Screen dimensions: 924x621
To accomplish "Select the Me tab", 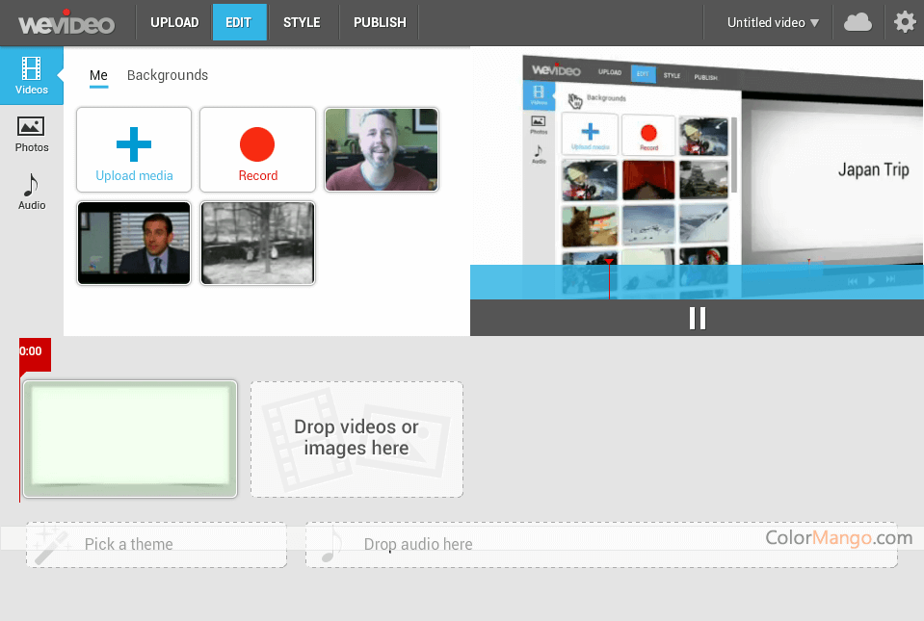I will point(98,75).
